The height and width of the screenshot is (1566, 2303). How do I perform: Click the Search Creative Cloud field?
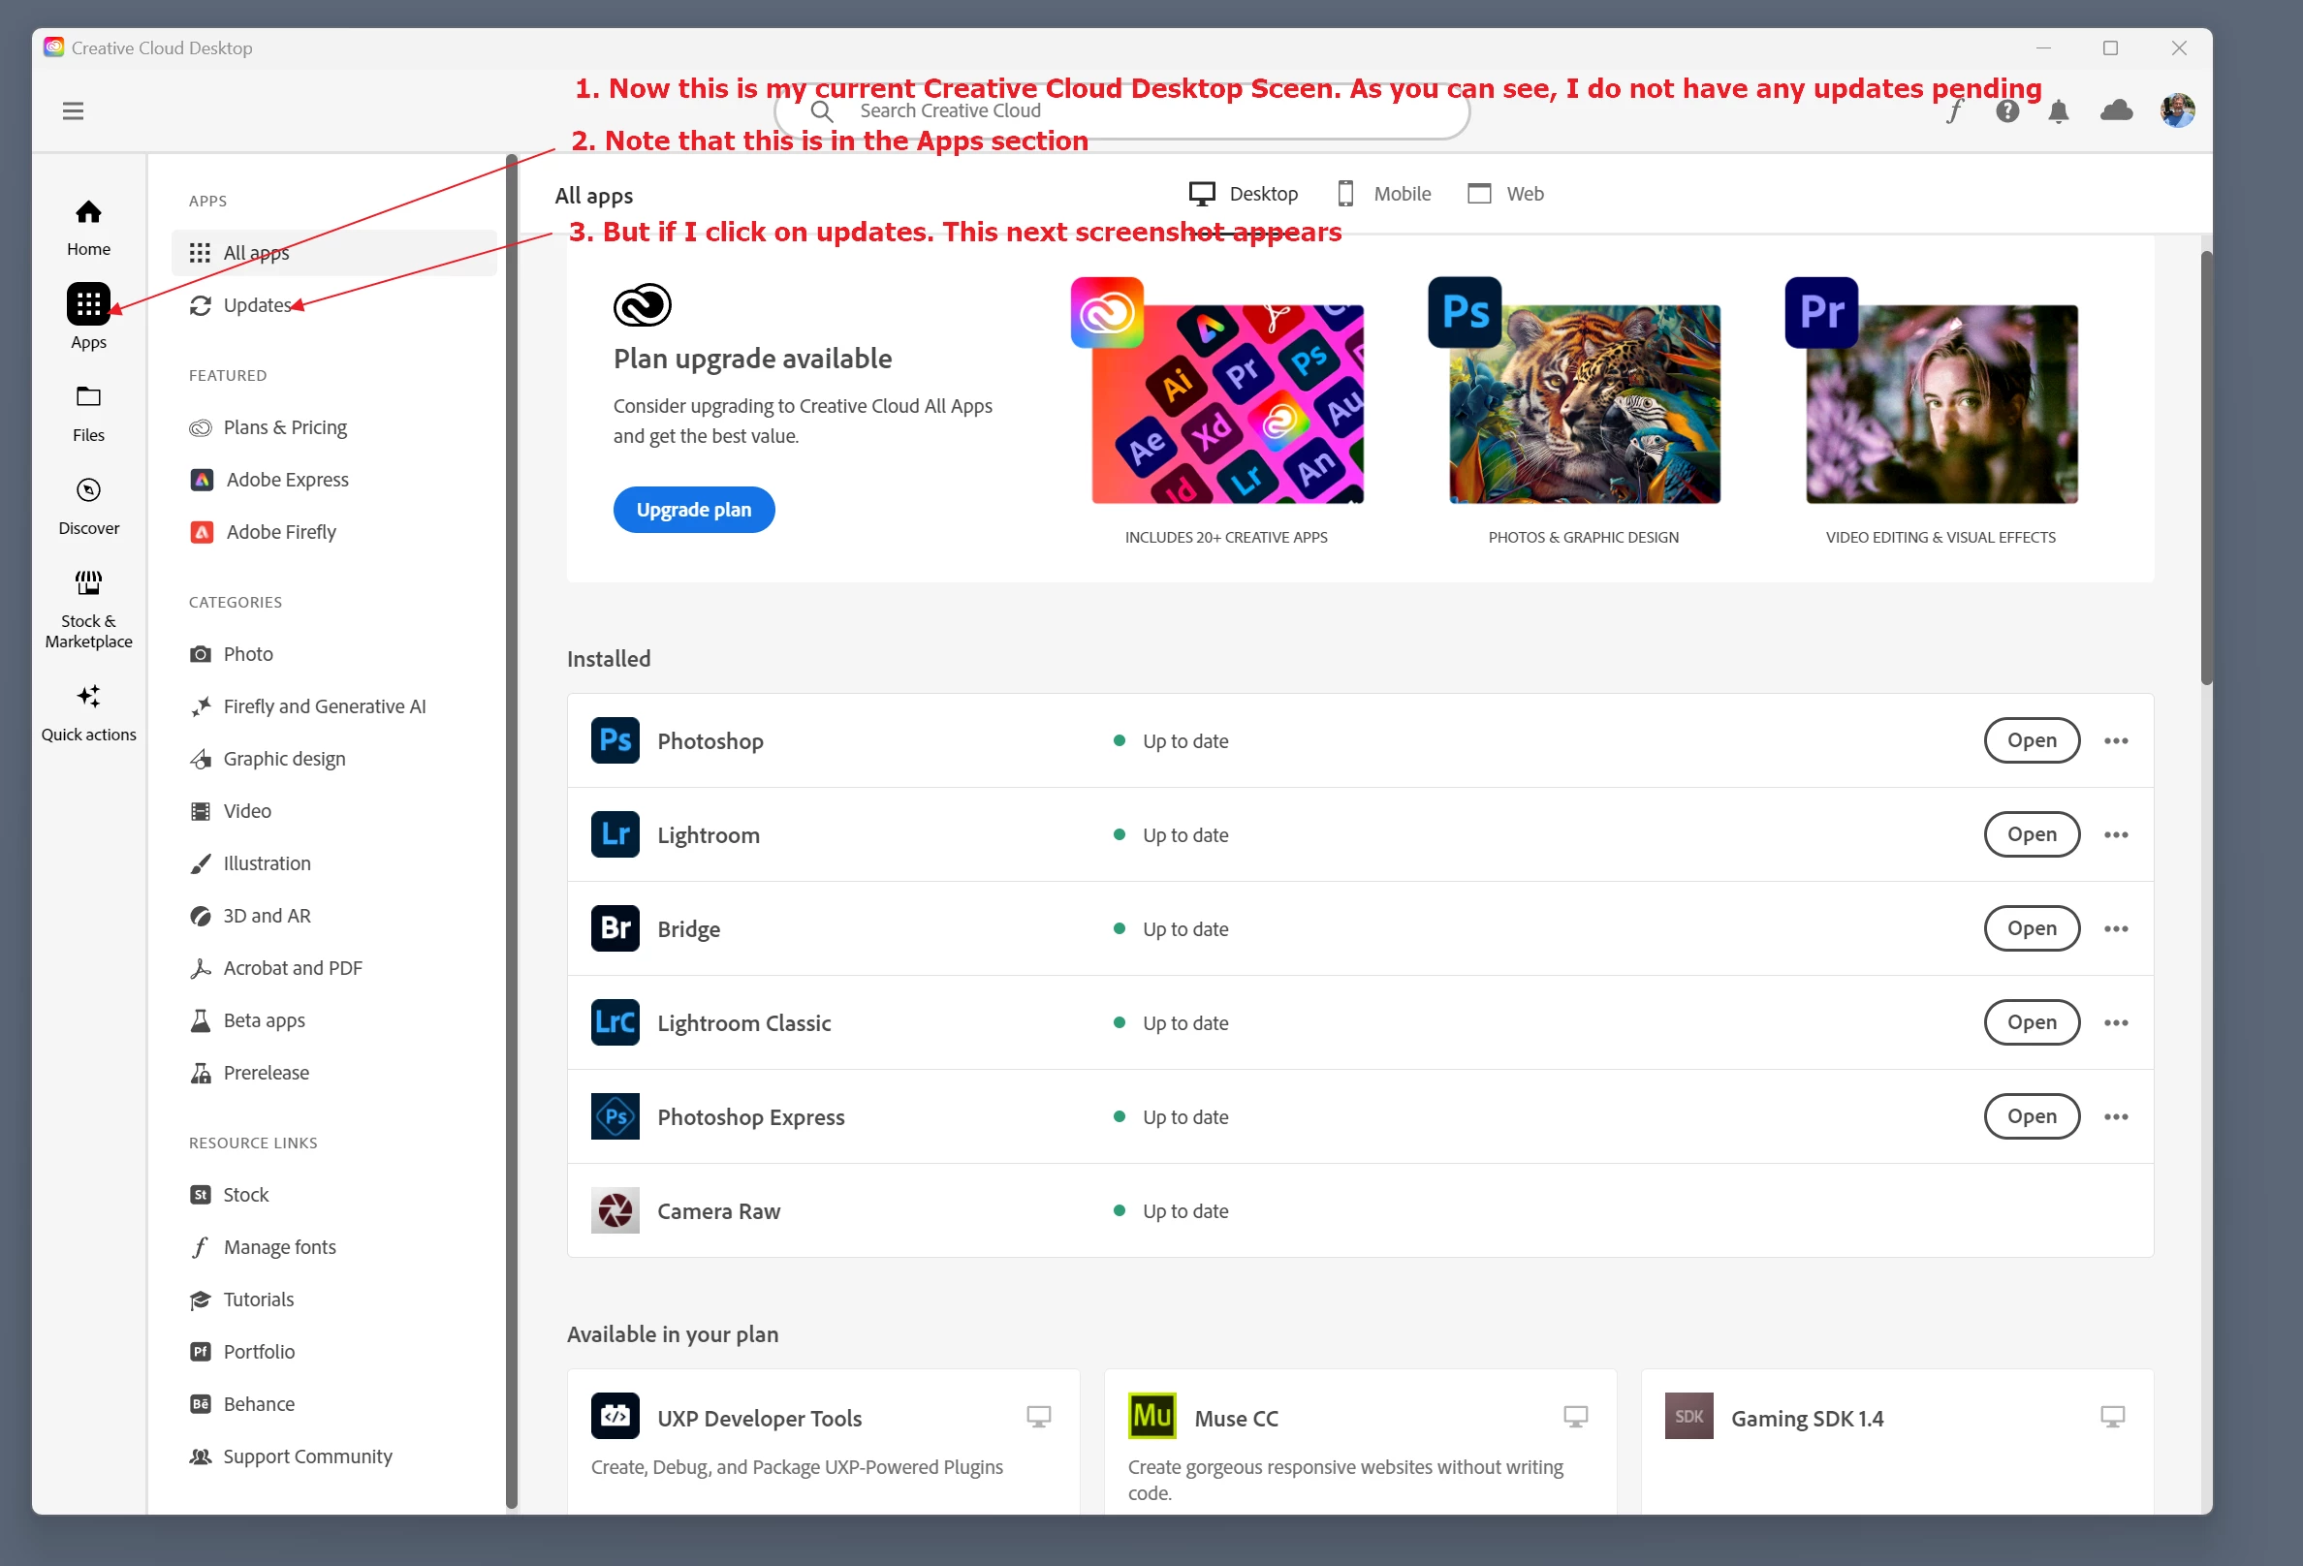tap(1120, 110)
